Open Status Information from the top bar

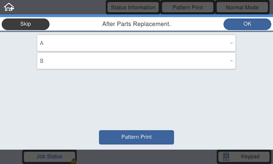point(133,7)
